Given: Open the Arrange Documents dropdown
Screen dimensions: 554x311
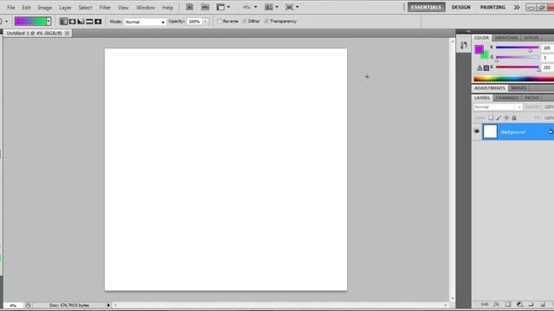Looking at the screenshot, I should tap(271, 7).
